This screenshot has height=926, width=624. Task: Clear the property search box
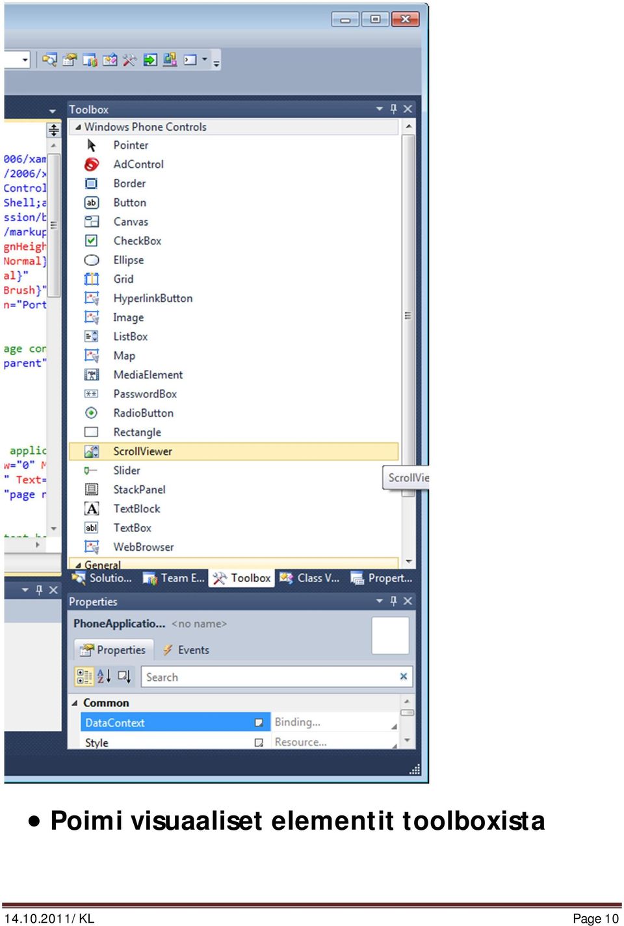tap(404, 676)
